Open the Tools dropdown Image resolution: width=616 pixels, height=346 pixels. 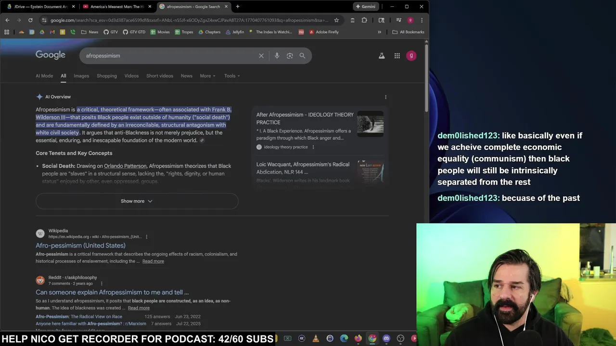pyautogui.click(x=232, y=76)
